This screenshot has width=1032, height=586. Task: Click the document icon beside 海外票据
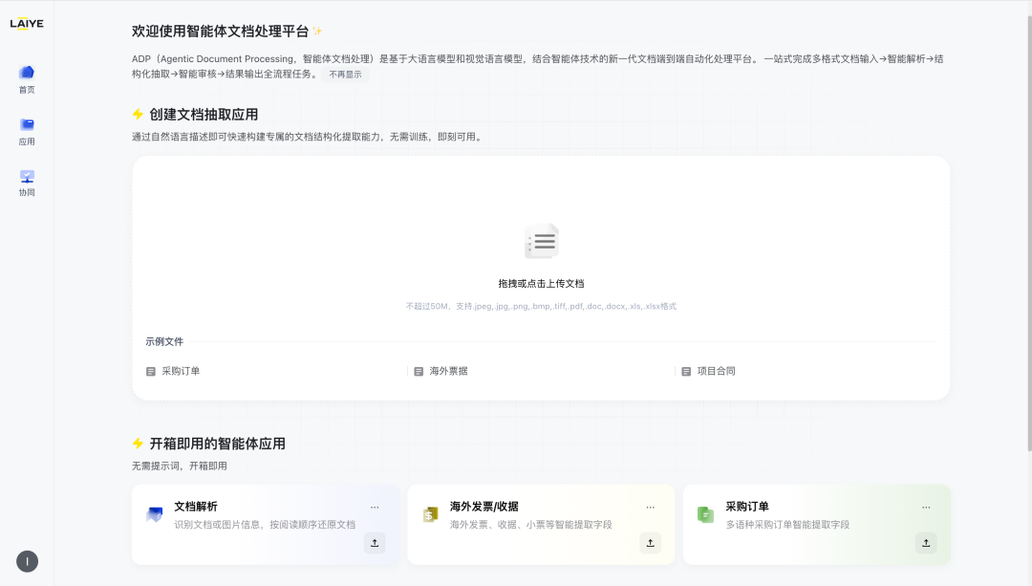coord(417,370)
